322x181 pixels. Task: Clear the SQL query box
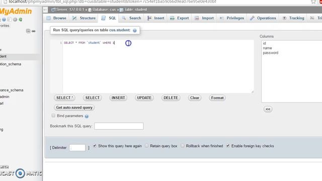(195, 98)
